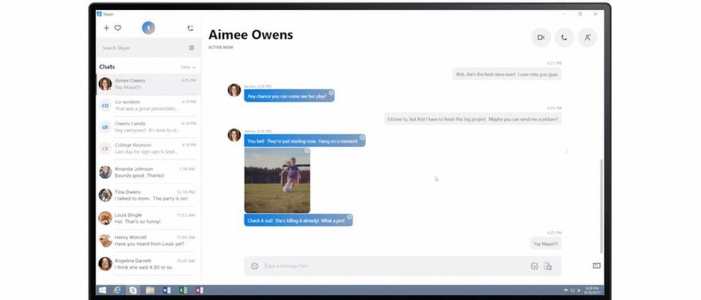Click the soccer photo in the chat
The width and height of the screenshot is (701, 300).
tap(277, 180)
